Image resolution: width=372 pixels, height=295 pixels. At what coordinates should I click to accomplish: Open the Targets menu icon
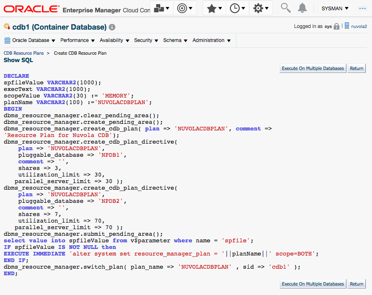point(185,9)
